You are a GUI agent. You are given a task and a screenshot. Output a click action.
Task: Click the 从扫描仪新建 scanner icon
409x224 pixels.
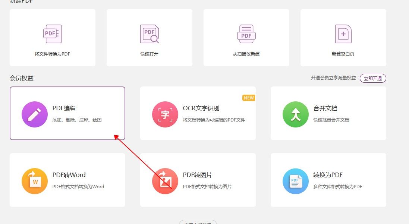point(246,34)
